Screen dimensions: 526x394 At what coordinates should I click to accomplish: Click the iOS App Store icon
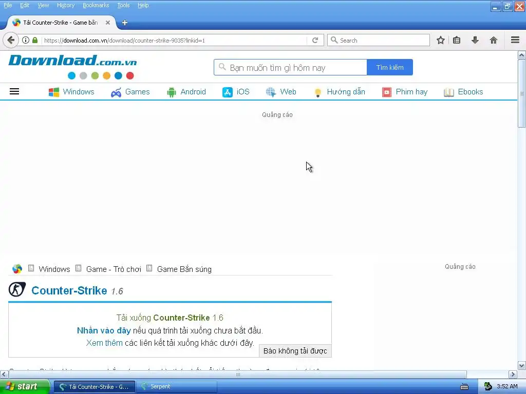point(228,92)
